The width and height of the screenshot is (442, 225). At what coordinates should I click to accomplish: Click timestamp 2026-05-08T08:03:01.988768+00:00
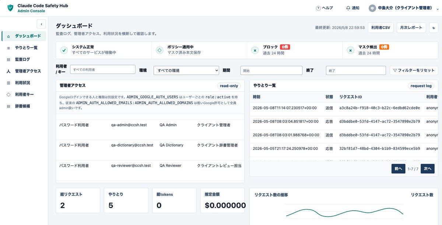(x=285, y=135)
